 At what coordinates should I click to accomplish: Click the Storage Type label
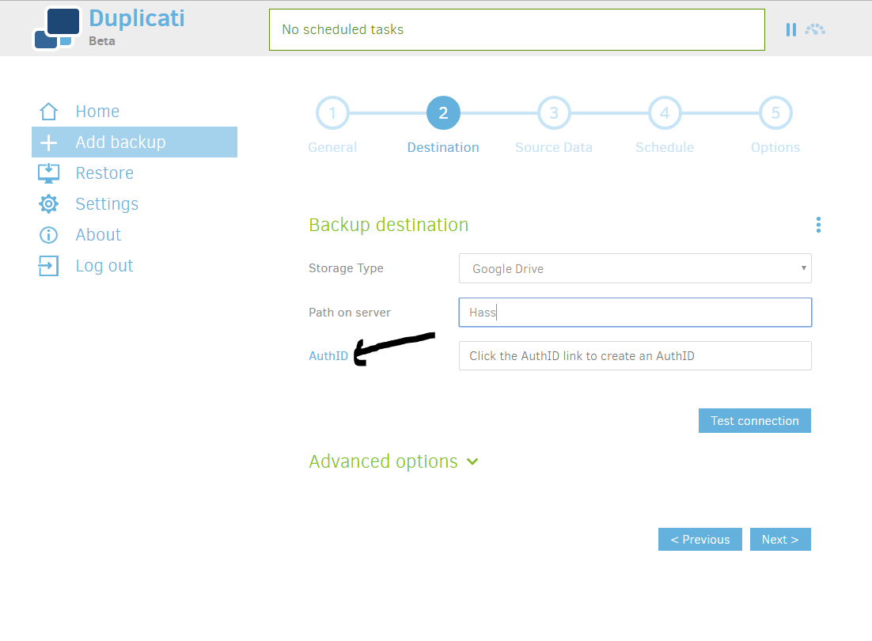tap(346, 268)
